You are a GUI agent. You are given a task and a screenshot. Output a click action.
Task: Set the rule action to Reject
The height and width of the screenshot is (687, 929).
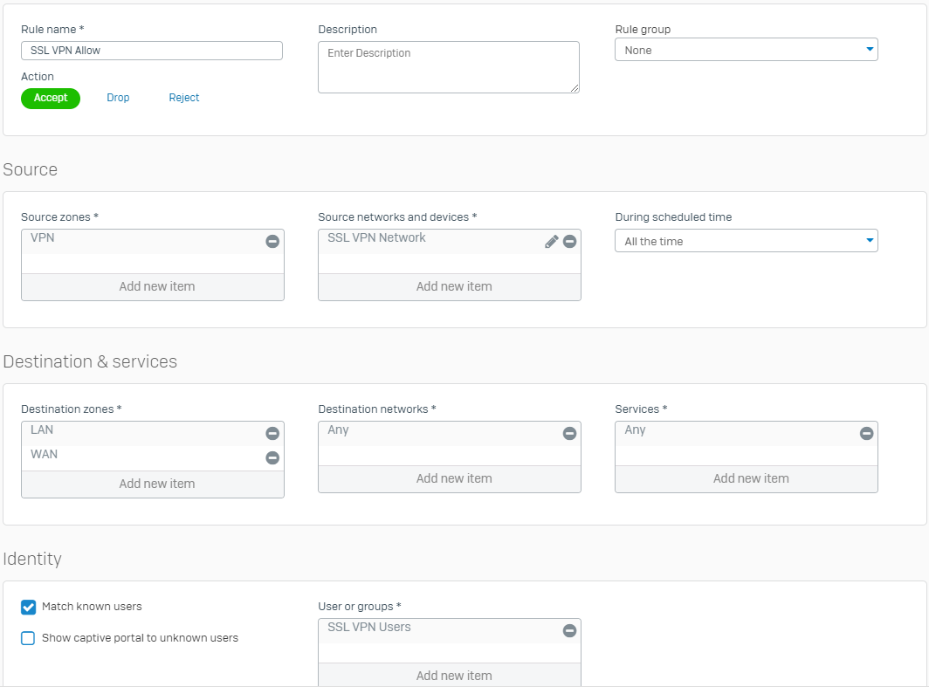click(184, 99)
